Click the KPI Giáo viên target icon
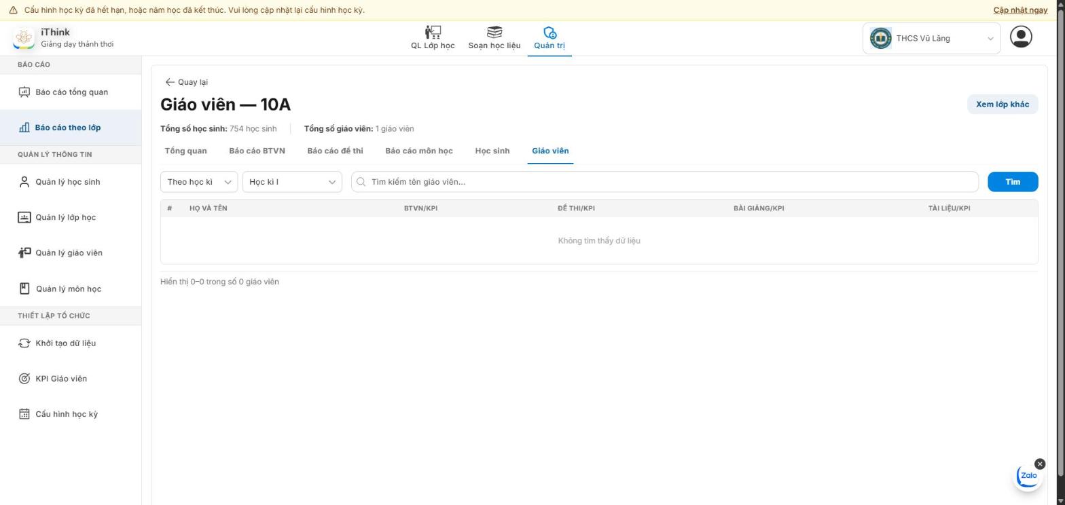This screenshot has width=1065, height=505. point(24,379)
